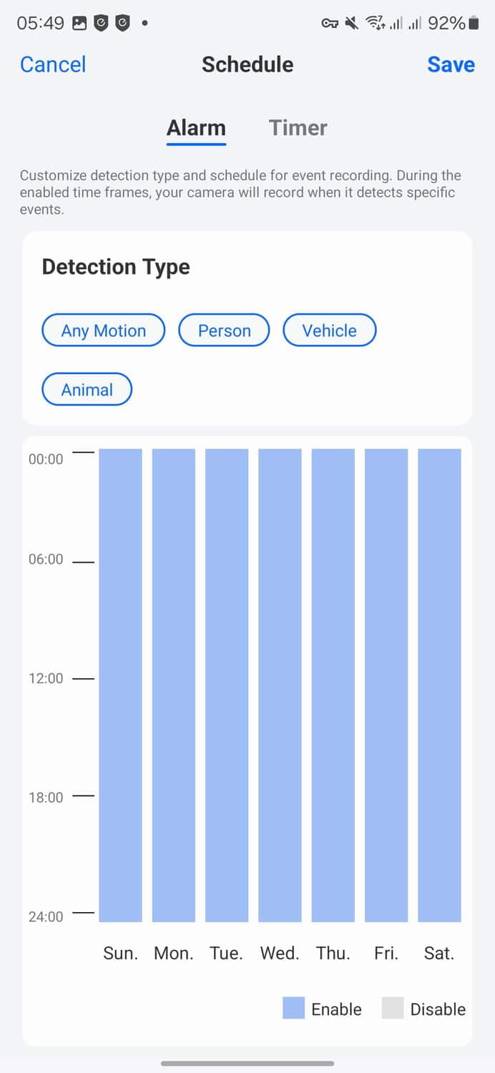Screen dimensions: 495x1073
Task: Tap the gallery image notification icon
Action: pos(79,24)
